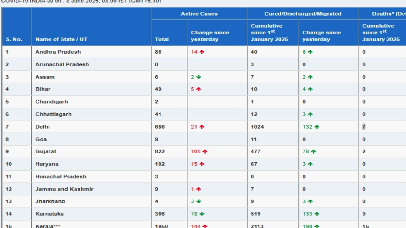Screen dimensions: 406x228
Task: Click serial number '10' in Haryana row
Action: pos(9,164)
